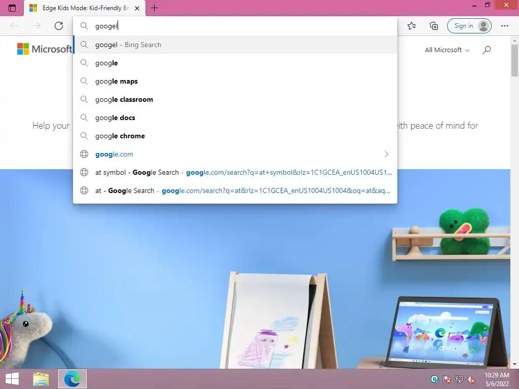The image size is (519, 389).
Task: Open Settings and more ellipsis menu
Action: [x=504, y=26]
